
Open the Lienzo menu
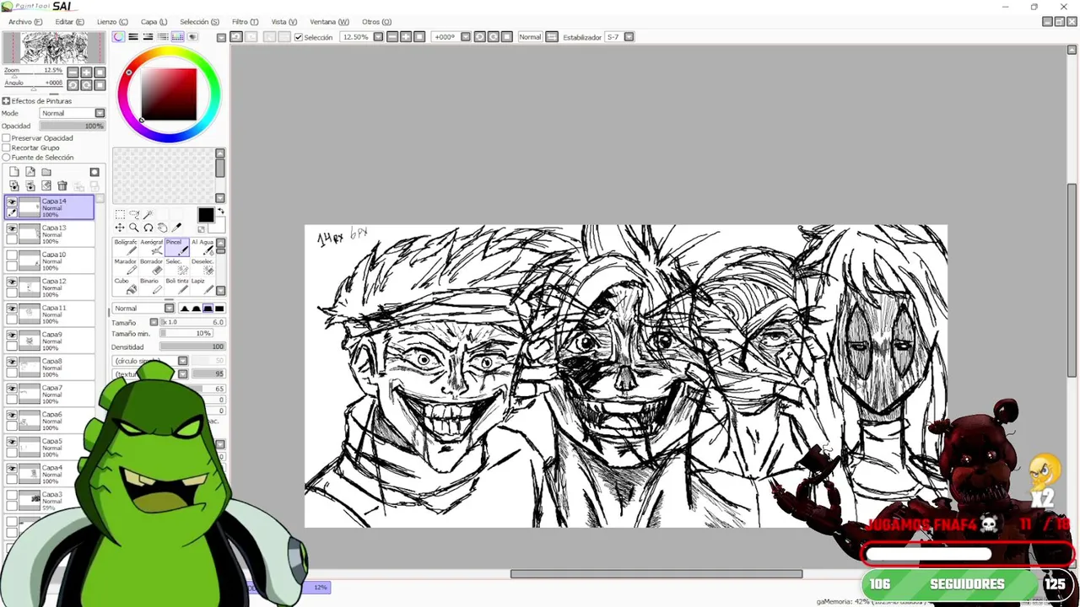112,22
